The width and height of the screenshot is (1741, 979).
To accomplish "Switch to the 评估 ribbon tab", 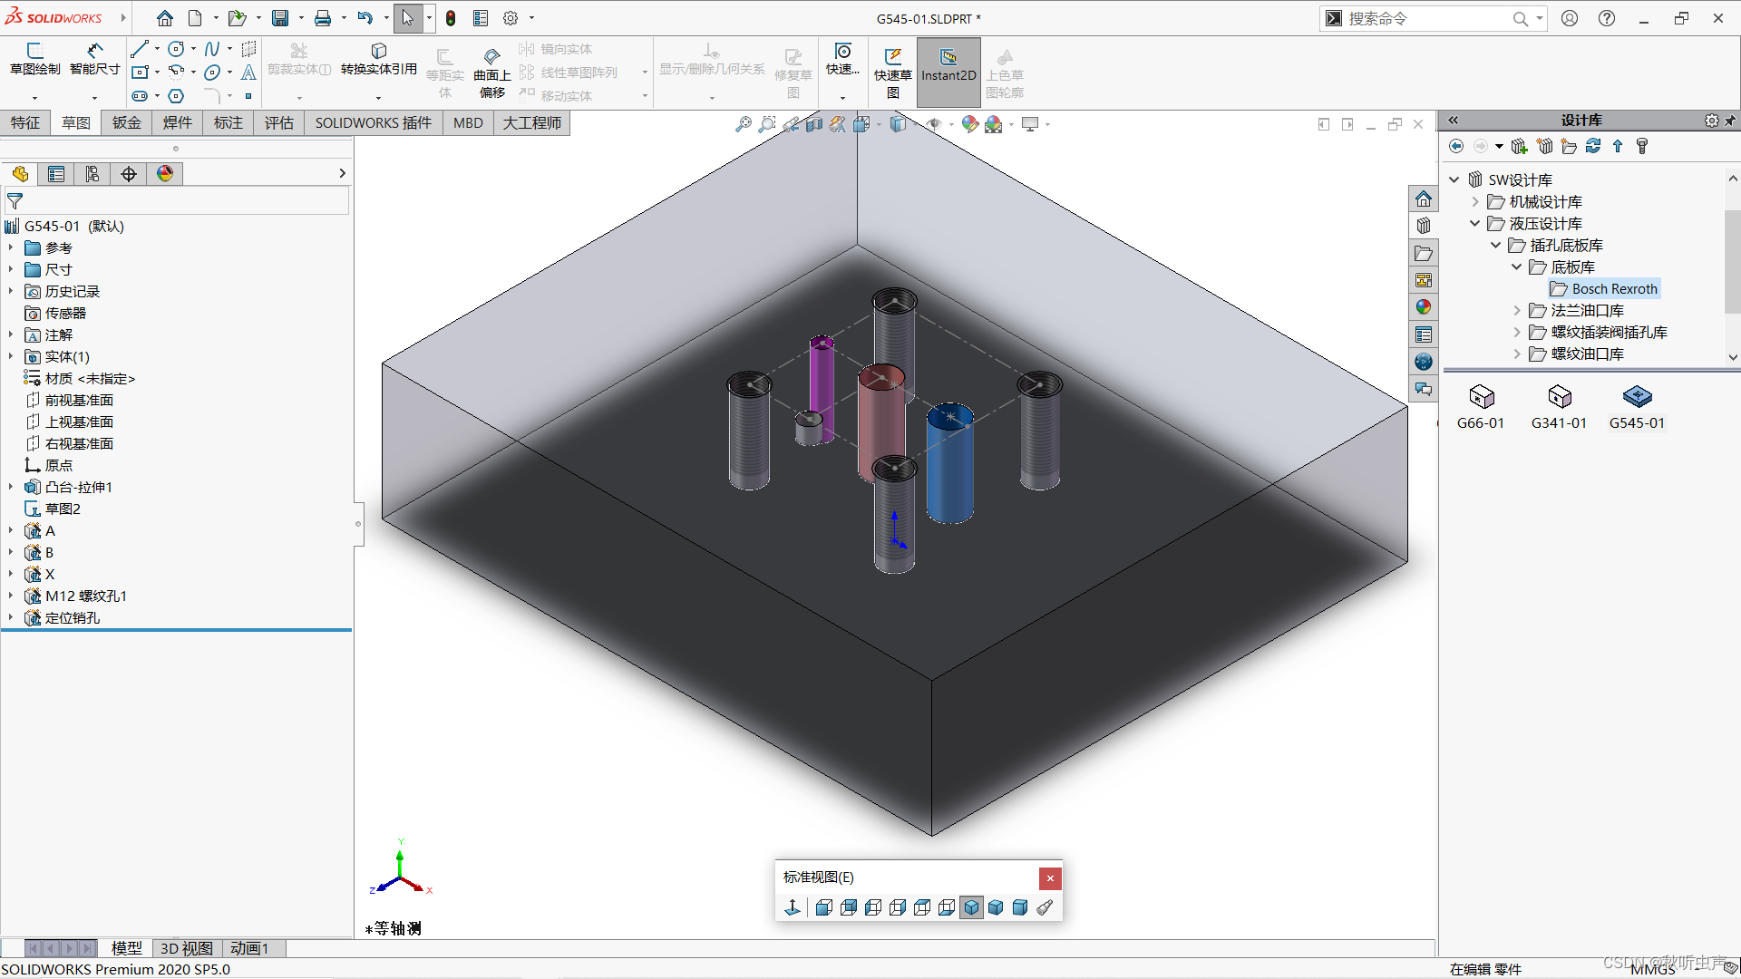I will 279,122.
